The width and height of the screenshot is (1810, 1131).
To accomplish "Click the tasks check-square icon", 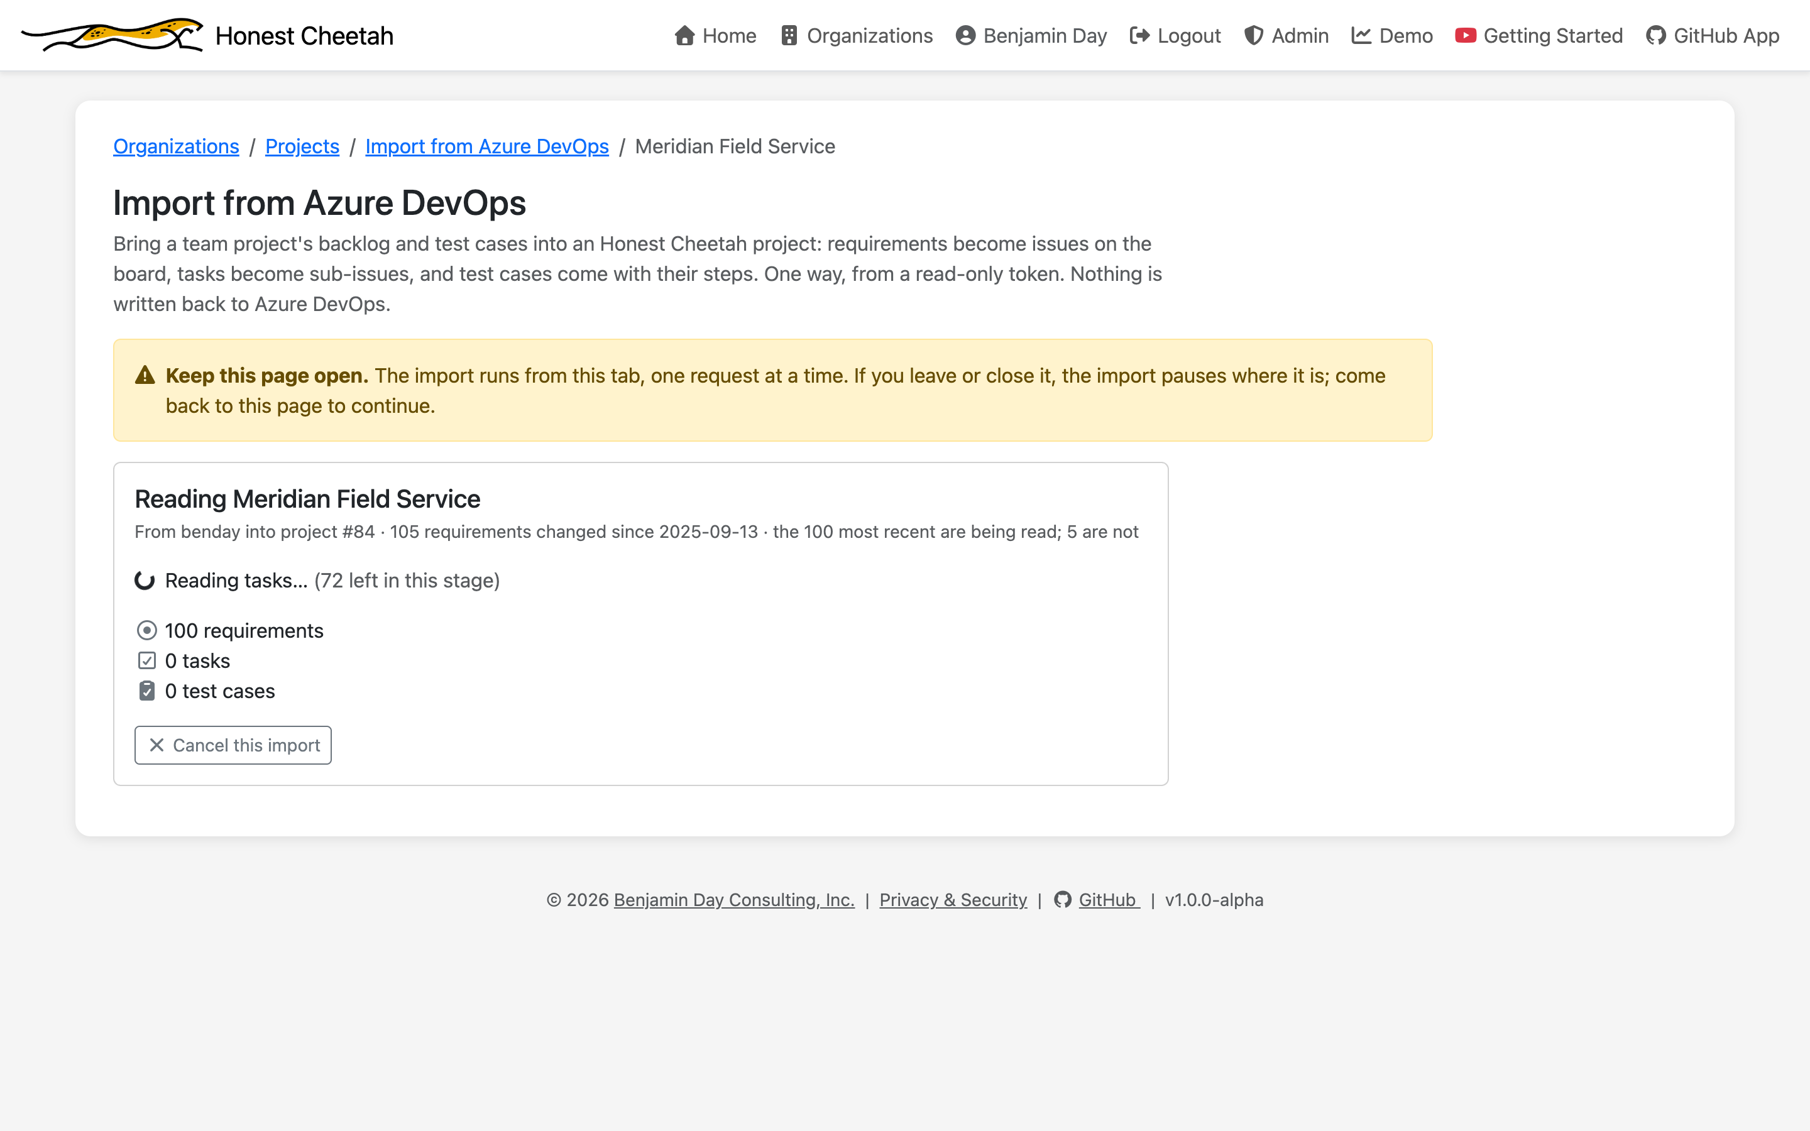I will 146,660.
